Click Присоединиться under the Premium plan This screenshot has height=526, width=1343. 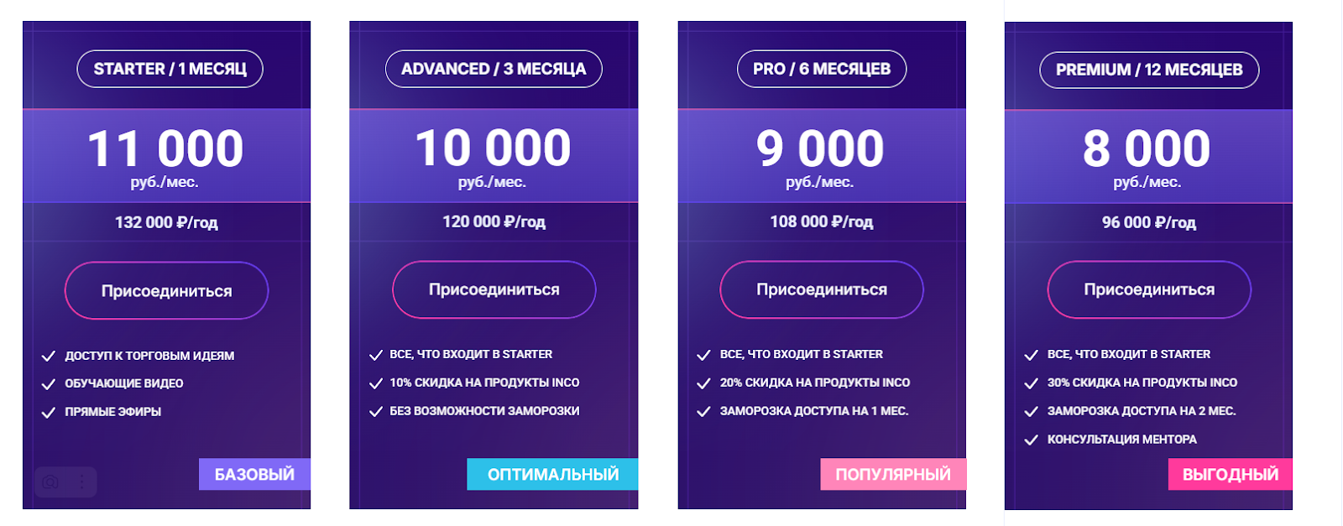point(1149,289)
